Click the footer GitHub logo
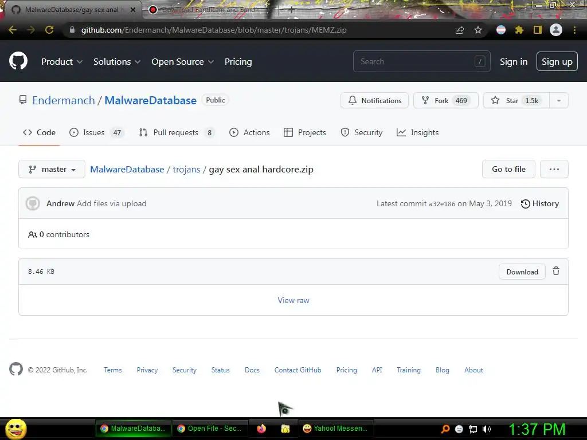The image size is (587, 440). click(x=15, y=370)
